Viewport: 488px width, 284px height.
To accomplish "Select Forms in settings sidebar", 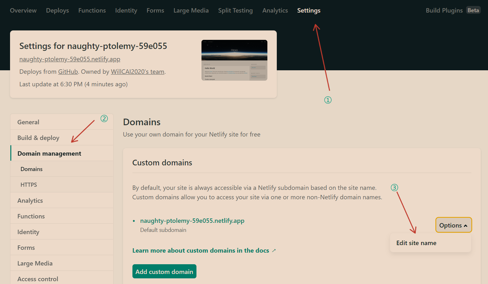I will click(62, 248).
